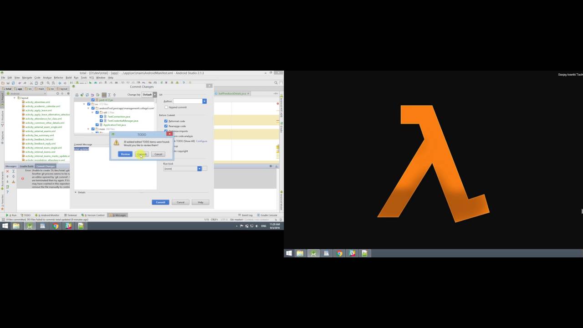Uncheck TestConnection.java checkbox
Image resolution: width=583 pixels, height=328 pixels.
(x=101, y=117)
